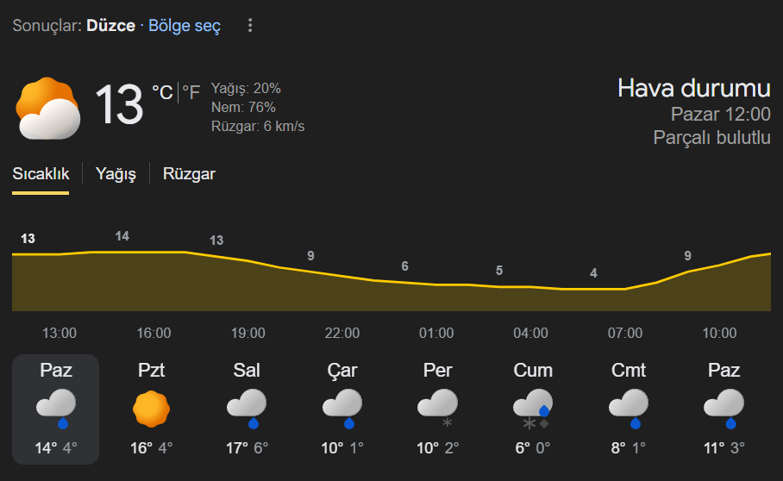Click the rain cloud icon for Sal
The image size is (783, 481).
pos(247,409)
